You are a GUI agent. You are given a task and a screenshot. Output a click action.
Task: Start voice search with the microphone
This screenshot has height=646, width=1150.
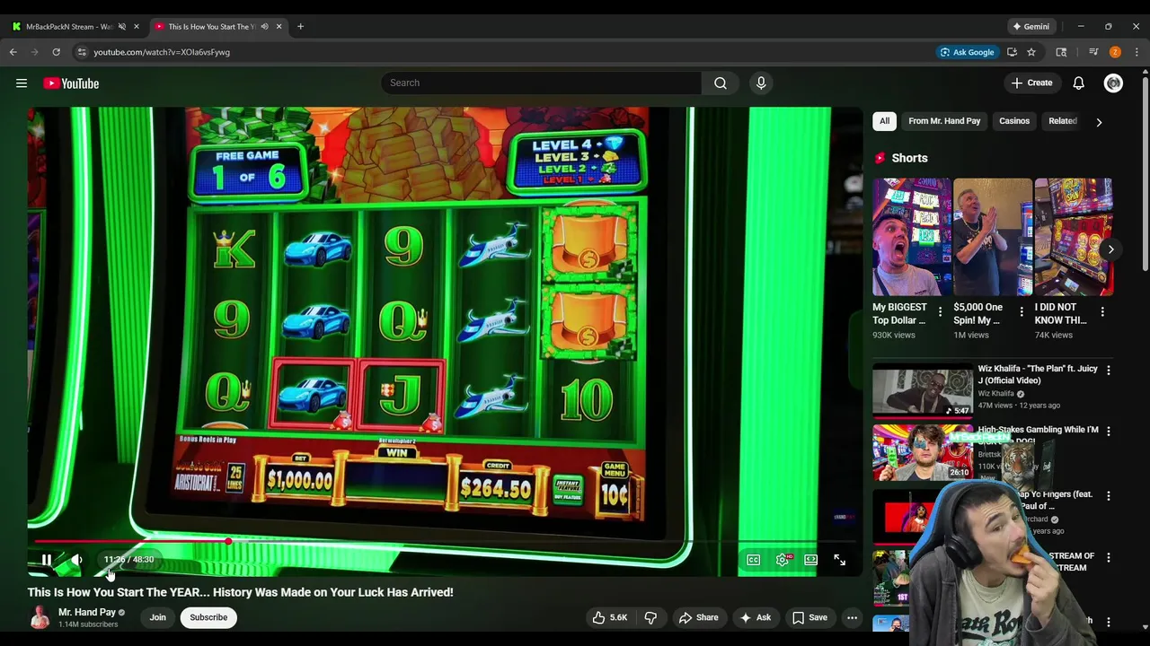[761, 83]
